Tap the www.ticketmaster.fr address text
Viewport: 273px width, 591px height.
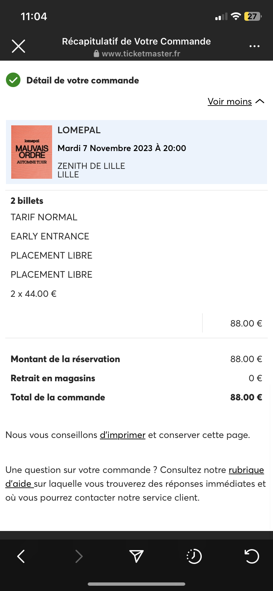click(x=141, y=53)
